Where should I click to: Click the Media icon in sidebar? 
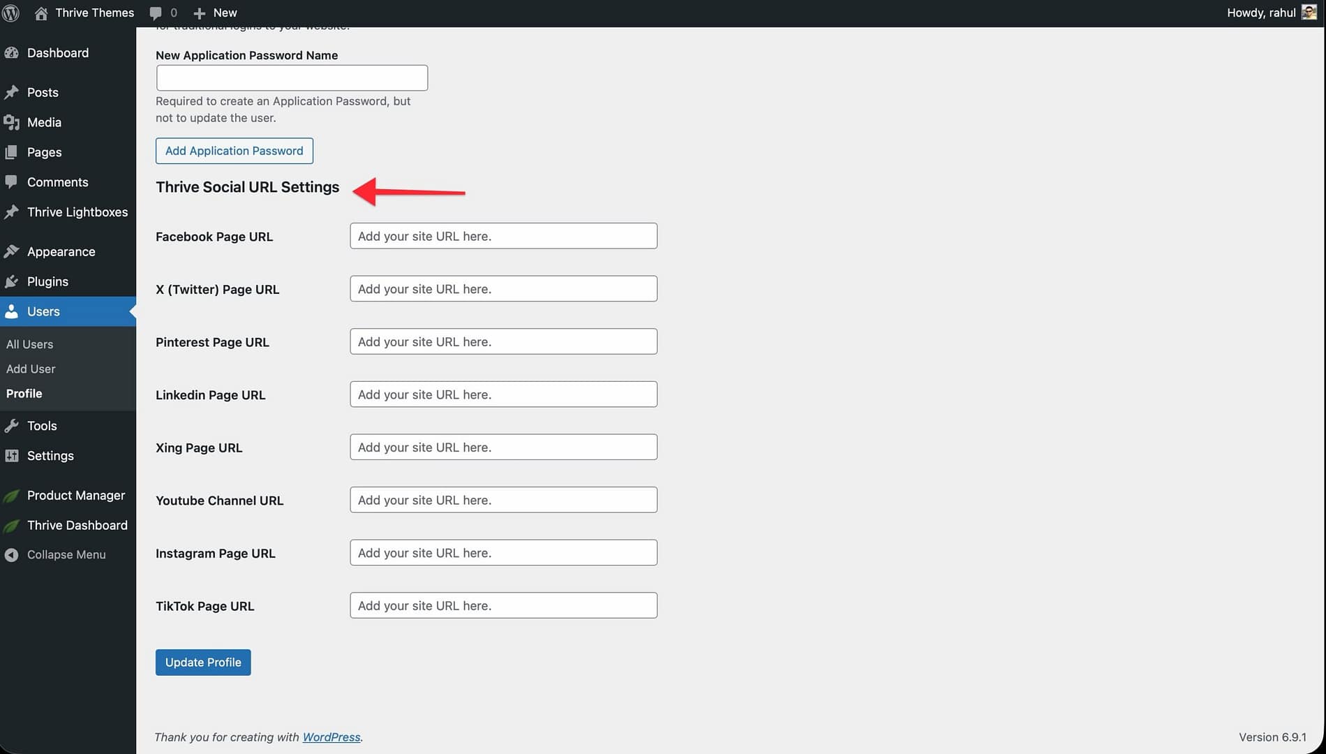click(11, 122)
